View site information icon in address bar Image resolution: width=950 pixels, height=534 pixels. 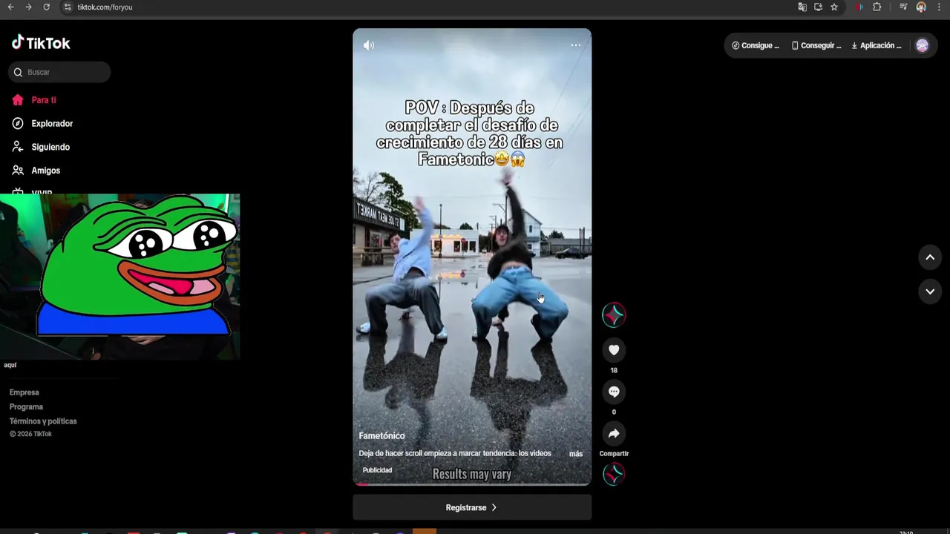pos(68,7)
